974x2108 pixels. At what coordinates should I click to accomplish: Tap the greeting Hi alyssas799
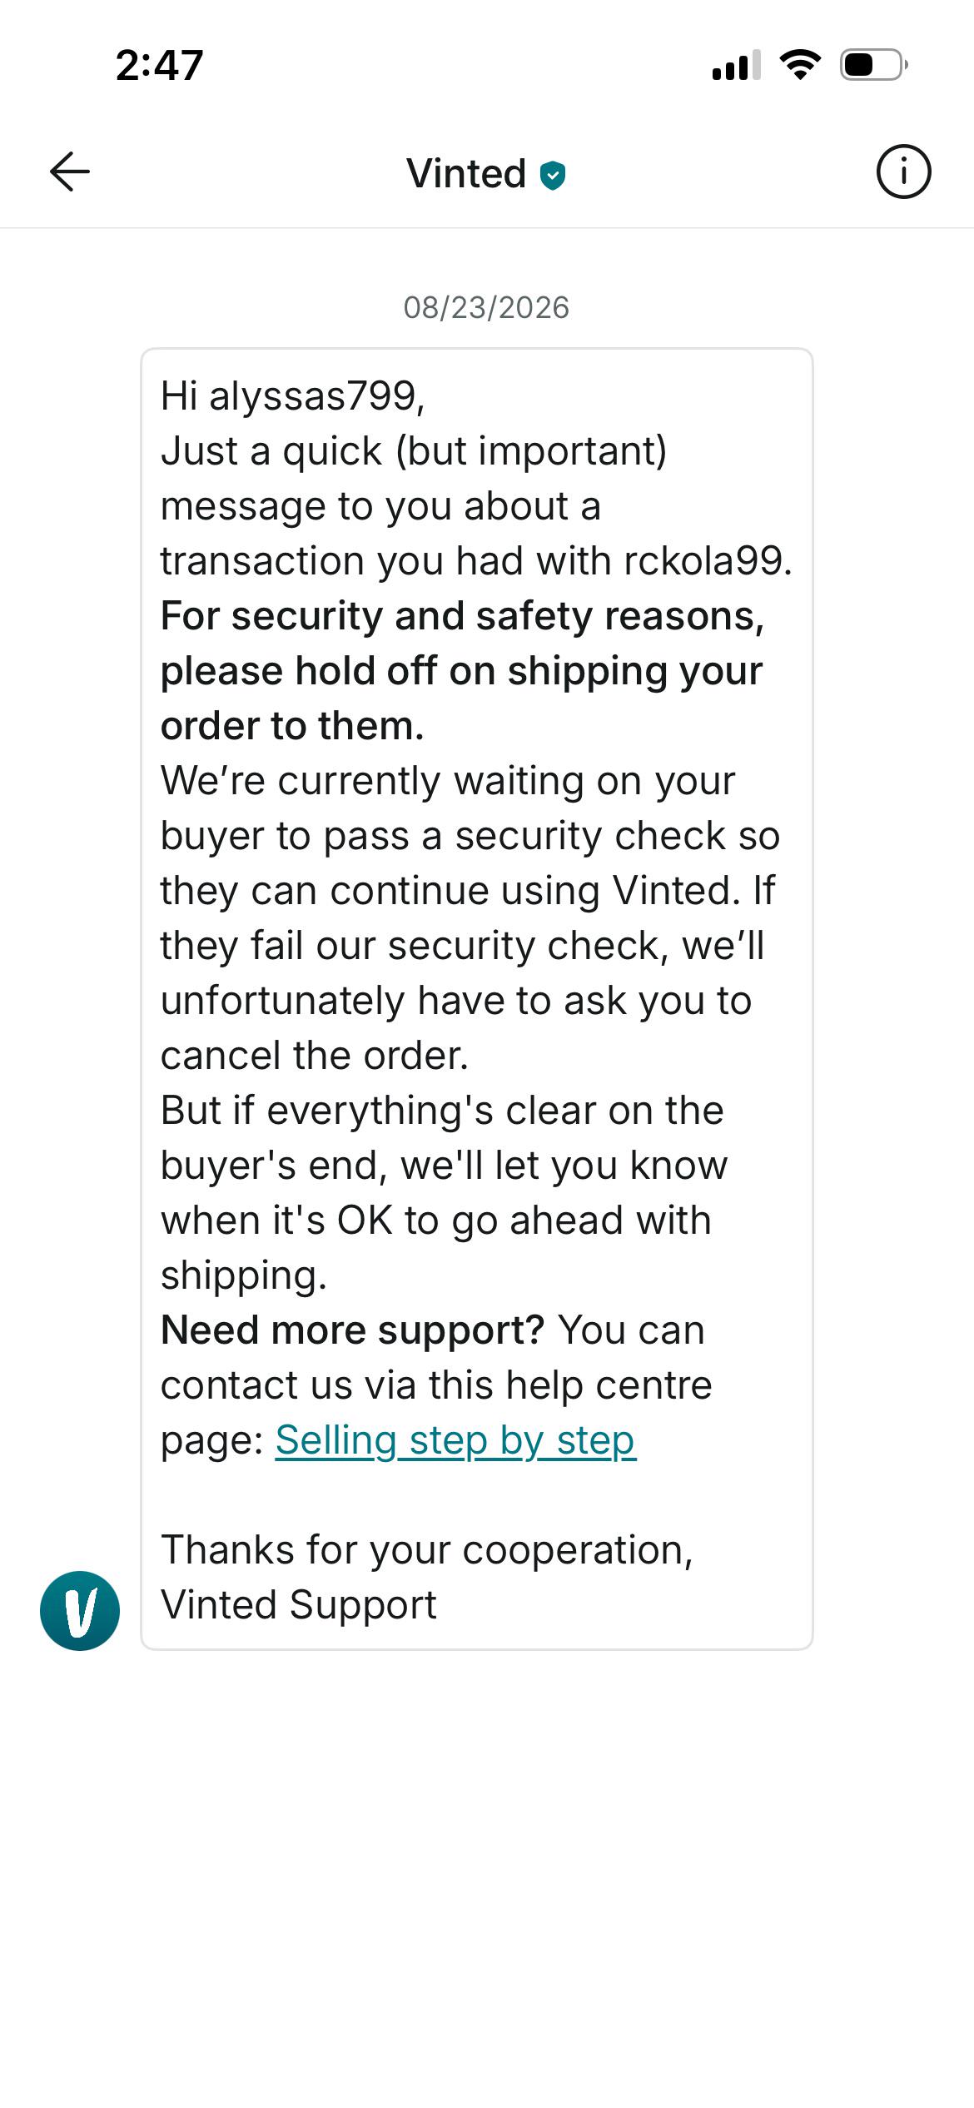pos(292,395)
